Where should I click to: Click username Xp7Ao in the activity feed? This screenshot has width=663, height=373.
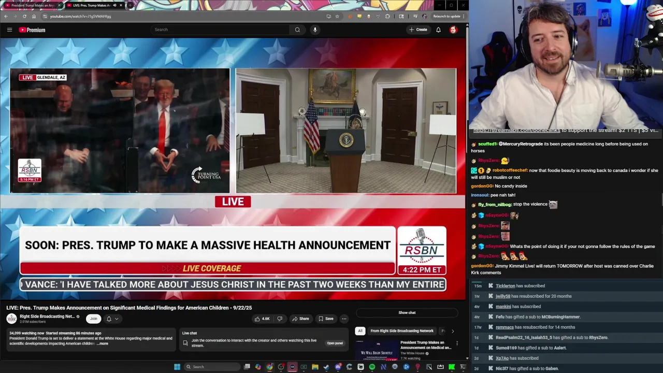pyautogui.click(x=502, y=358)
